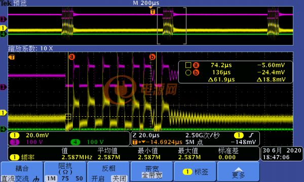Select channel 4 badge showing 100 V
The height and width of the screenshot is (182, 304).
coord(75,142)
